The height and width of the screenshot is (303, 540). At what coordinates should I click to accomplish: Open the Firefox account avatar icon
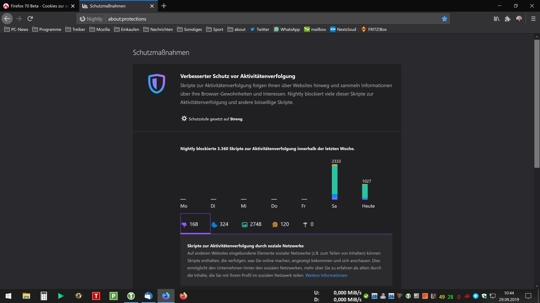(519, 19)
